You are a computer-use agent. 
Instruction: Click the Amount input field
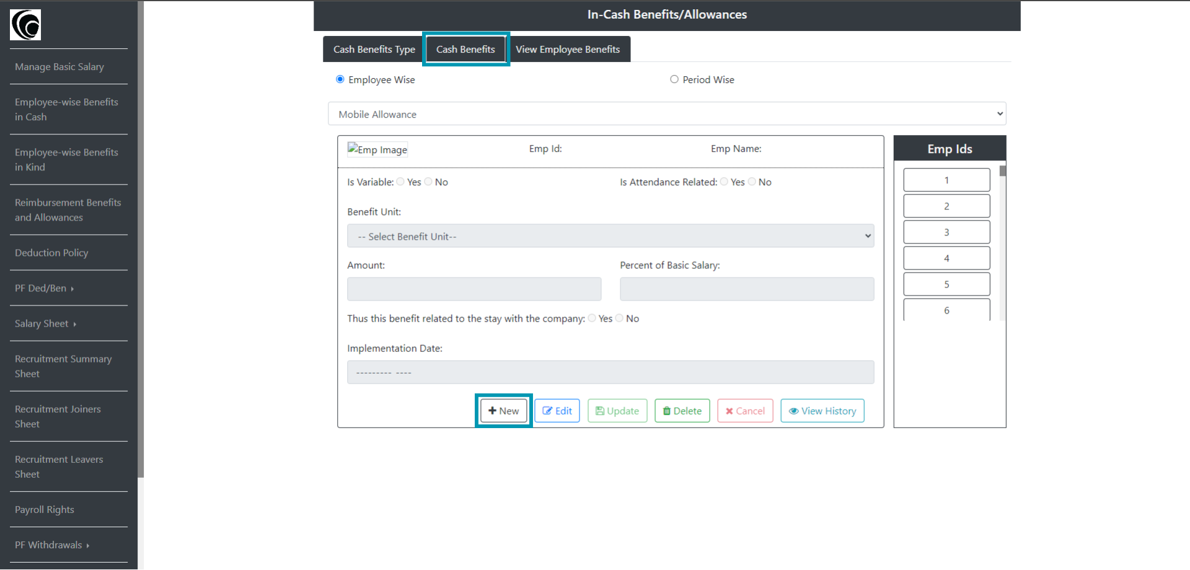[474, 289]
